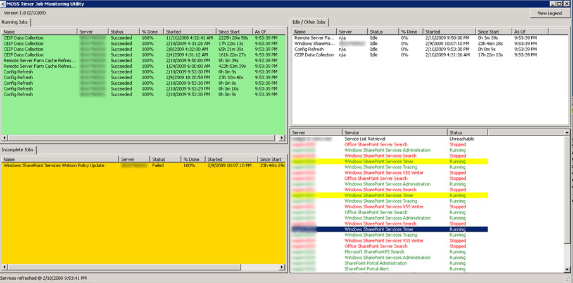Viewport: 573px width, 283px height.
Task: Open the Idle / Other Jobs tab
Action: 309,22
